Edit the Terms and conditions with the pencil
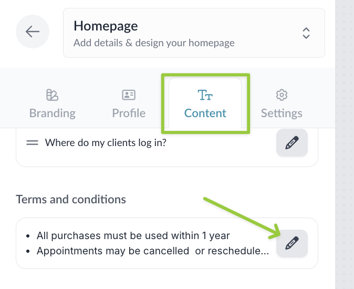354x289 pixels. [x=291, y=243]
